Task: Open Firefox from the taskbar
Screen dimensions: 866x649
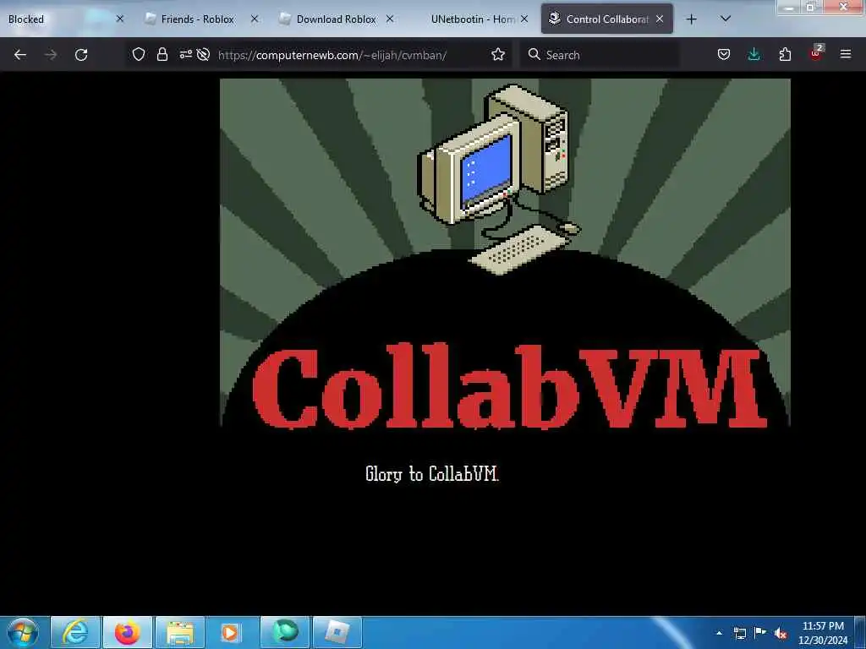Action: pos(127,632)
